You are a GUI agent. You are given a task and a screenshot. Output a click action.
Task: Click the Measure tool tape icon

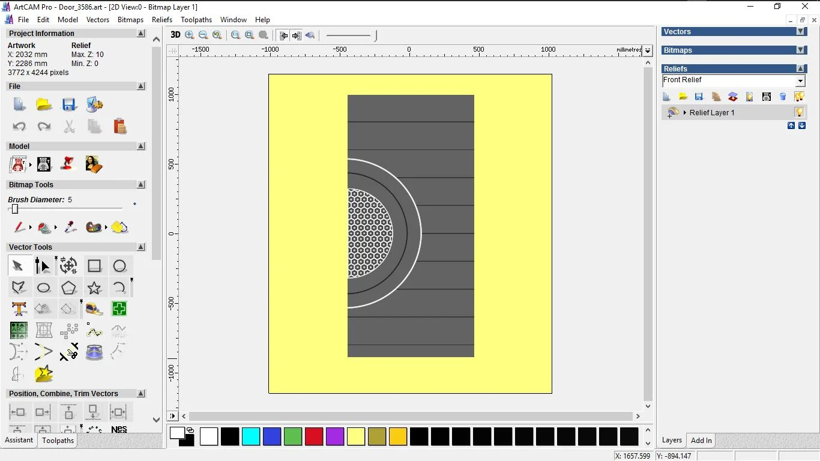point(94,309)
